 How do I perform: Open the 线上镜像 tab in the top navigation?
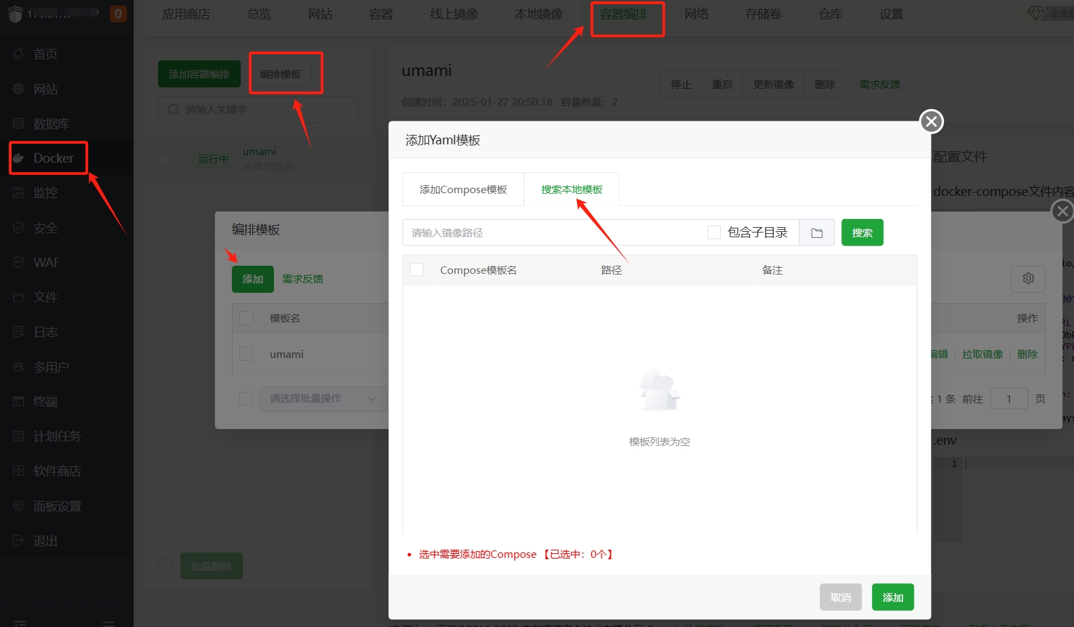pos(454,14)
